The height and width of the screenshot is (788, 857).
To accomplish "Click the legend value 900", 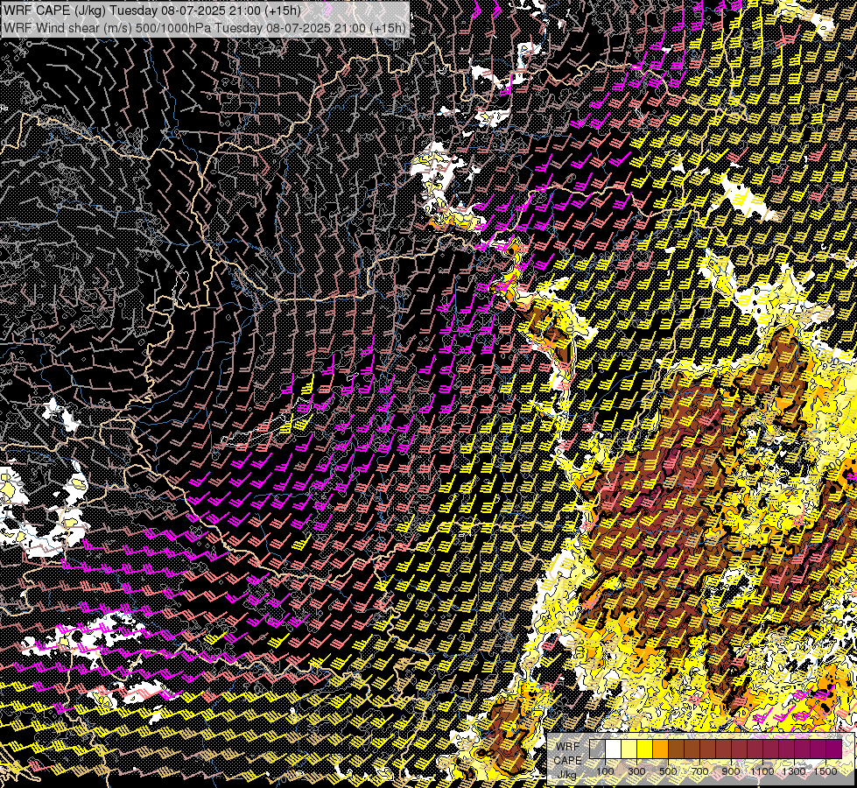I will pyautogui.click(x=731, y=771).
